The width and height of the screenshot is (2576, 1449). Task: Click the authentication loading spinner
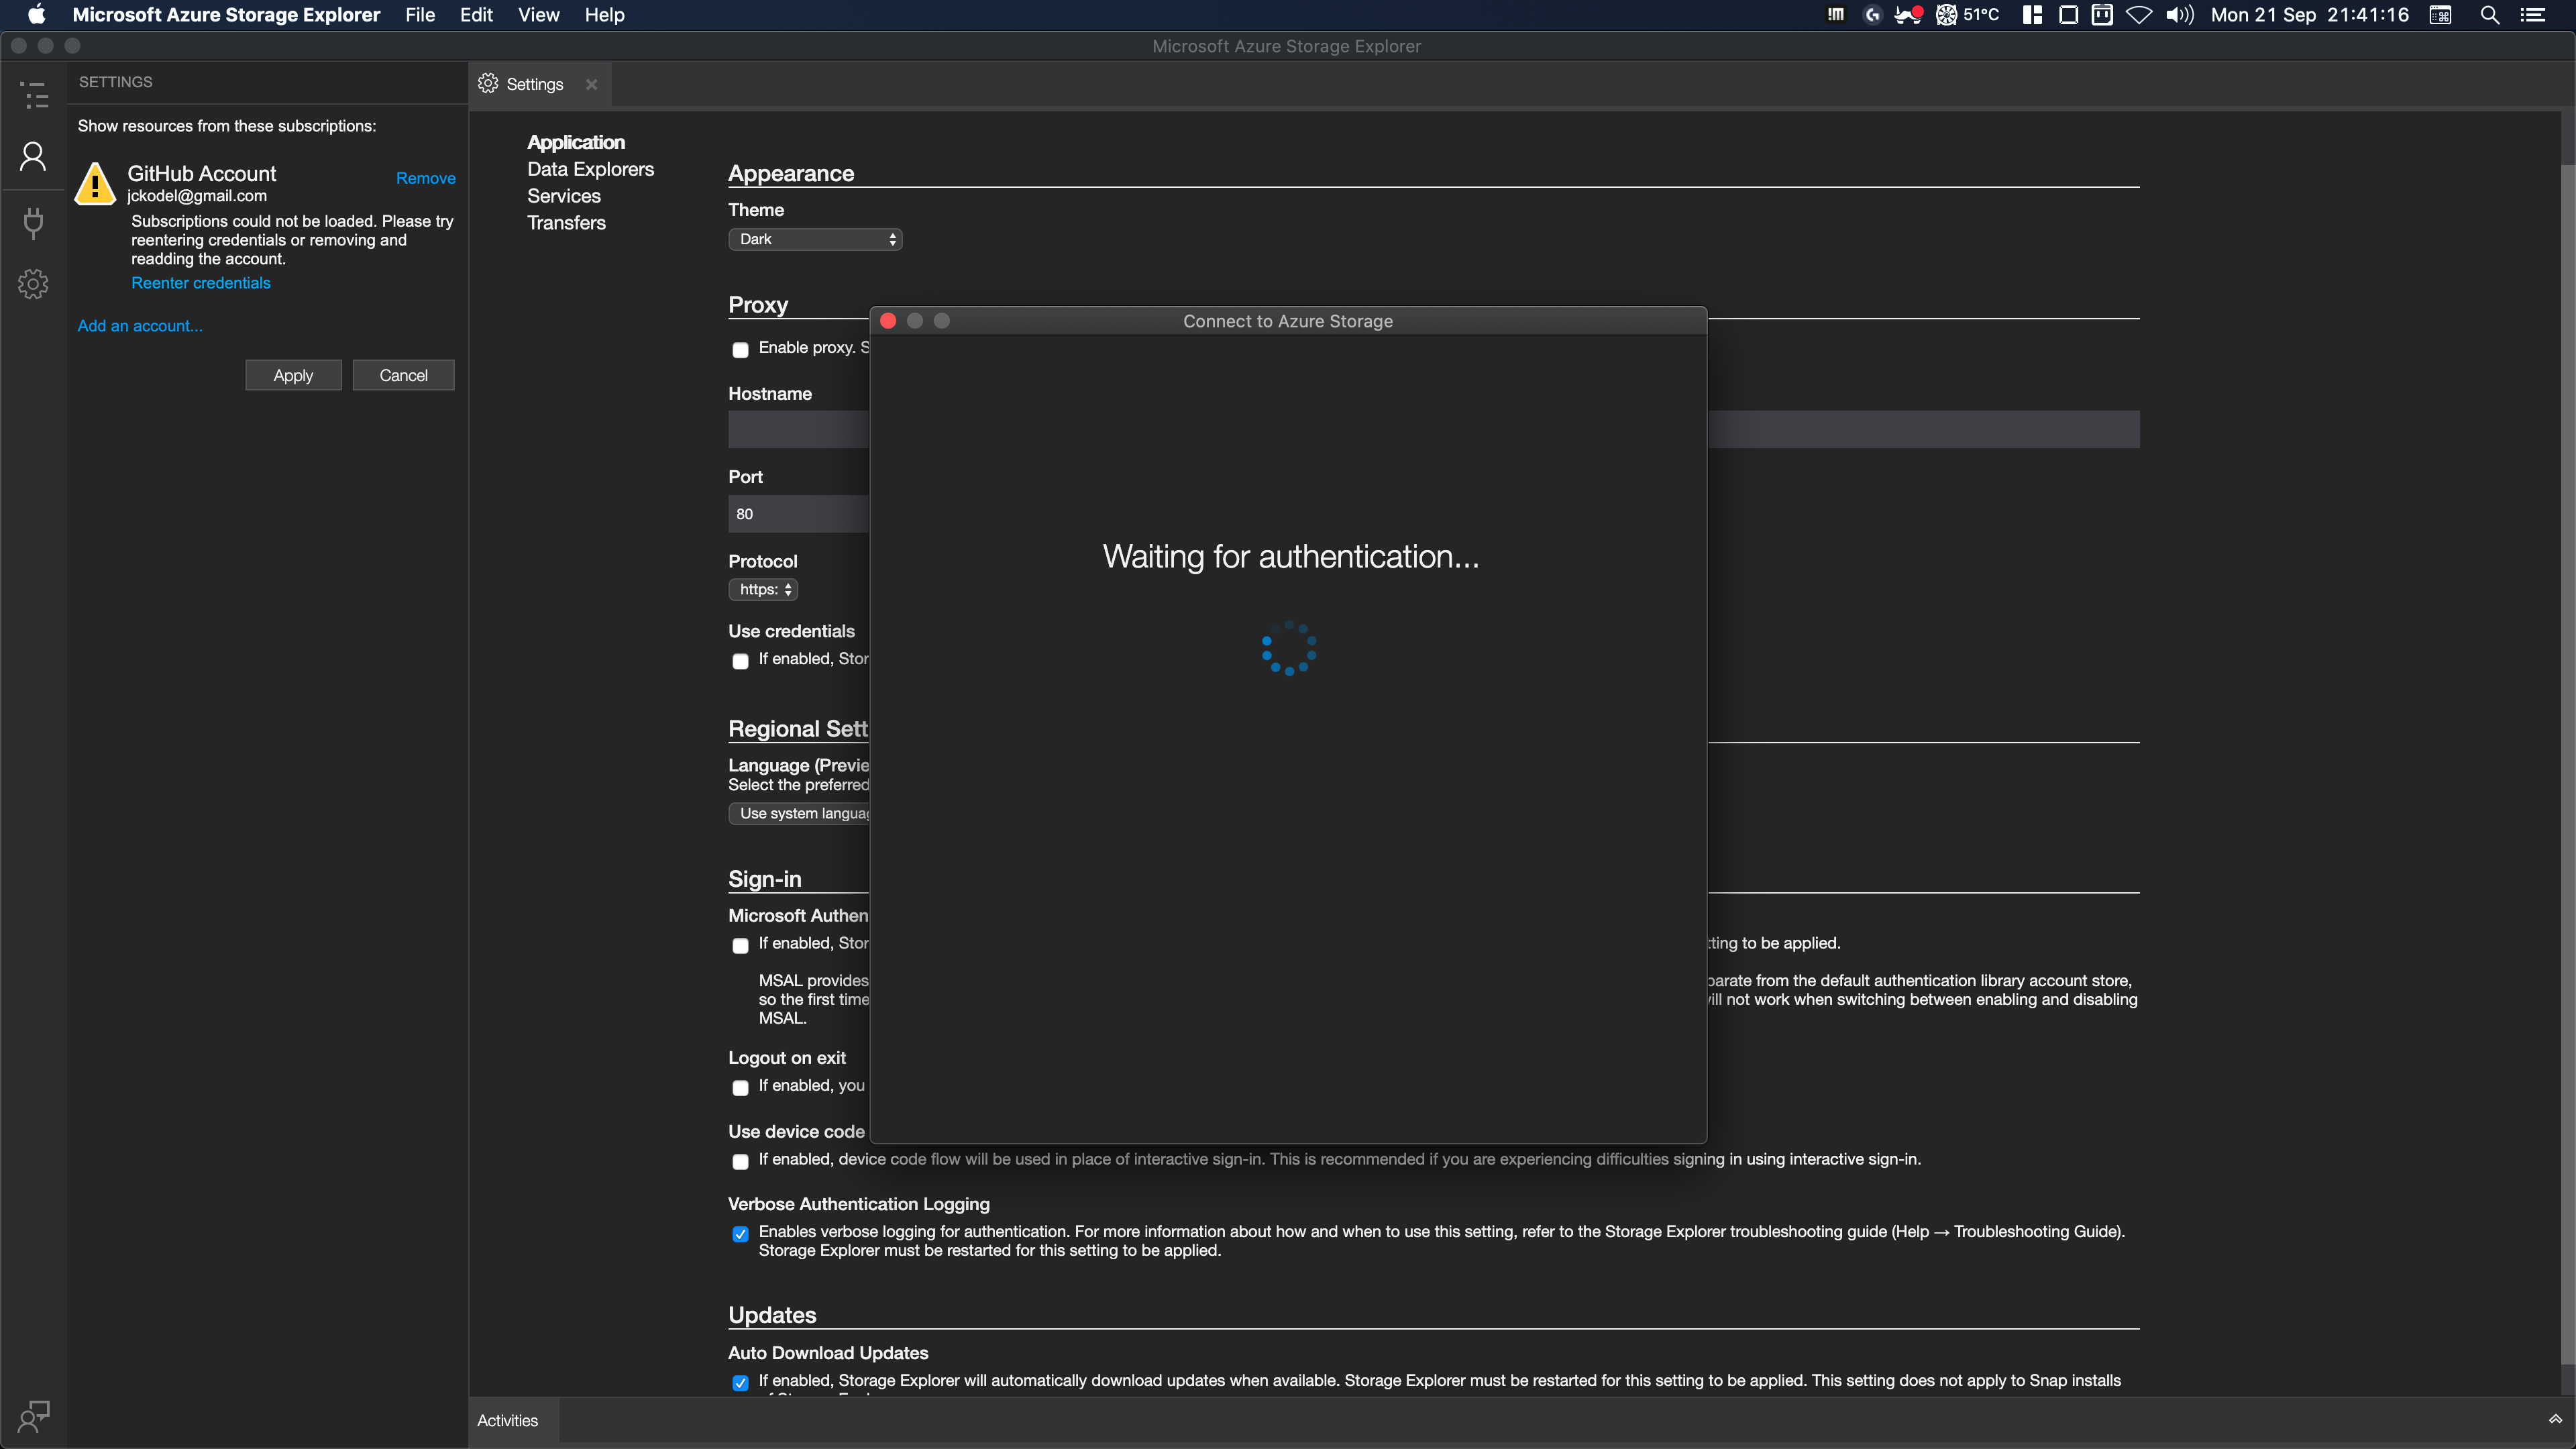click(1288, 648)
